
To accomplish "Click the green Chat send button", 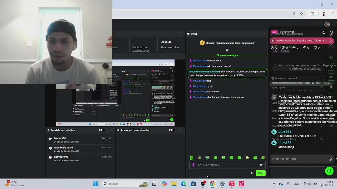I will 260,173.
